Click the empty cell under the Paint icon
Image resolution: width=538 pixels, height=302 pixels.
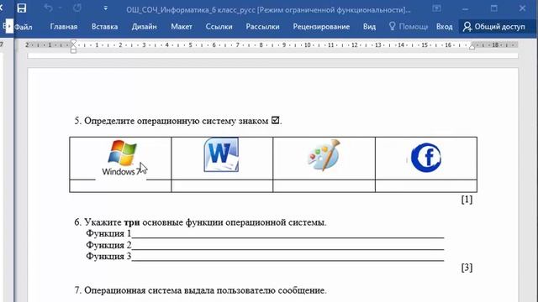coord(324,186)
